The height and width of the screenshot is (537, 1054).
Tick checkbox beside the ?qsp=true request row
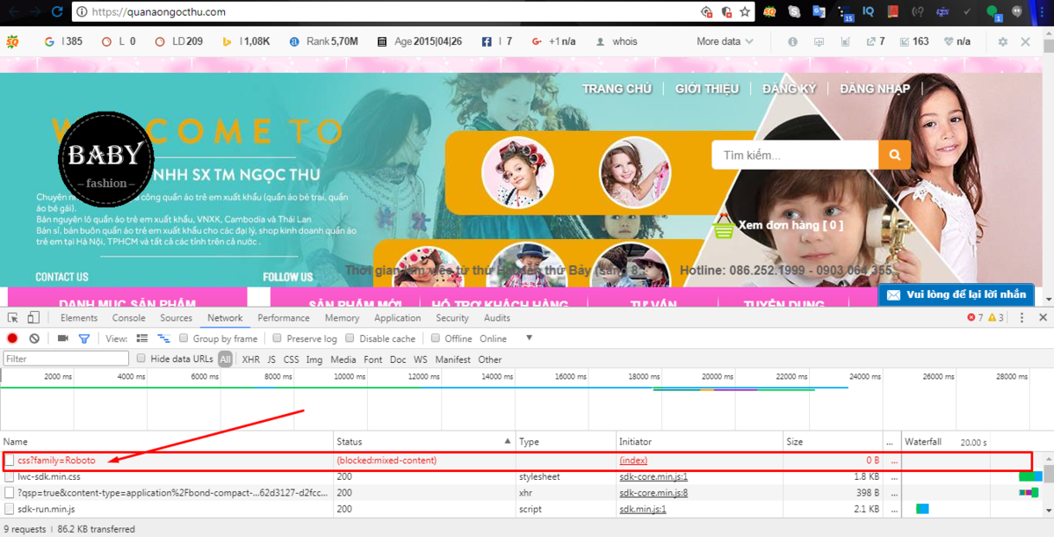tap(10, 493)
